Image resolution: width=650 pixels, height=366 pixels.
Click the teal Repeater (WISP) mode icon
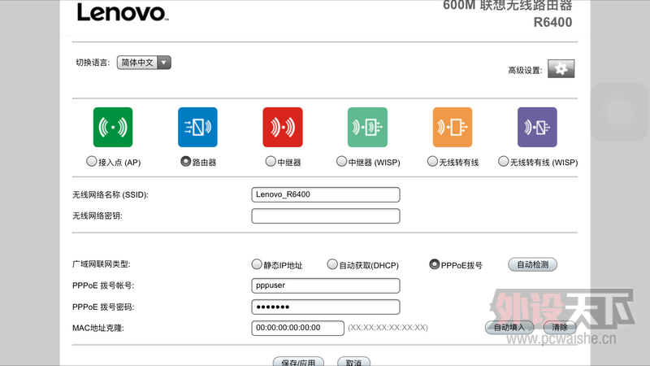tap(367, 128)
